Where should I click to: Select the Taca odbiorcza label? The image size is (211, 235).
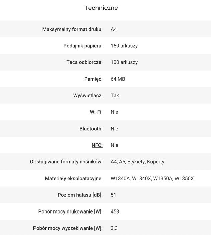pyautogui.click(x=85, y=62)
